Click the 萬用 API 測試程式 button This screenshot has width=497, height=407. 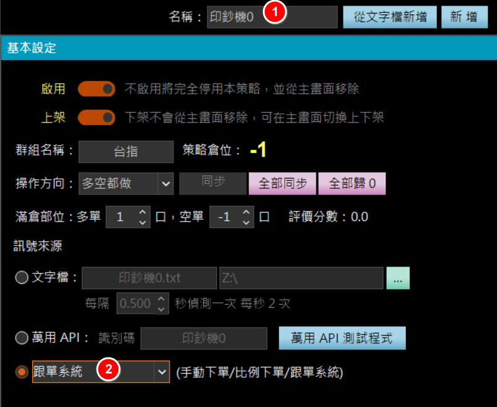point(342,338)
